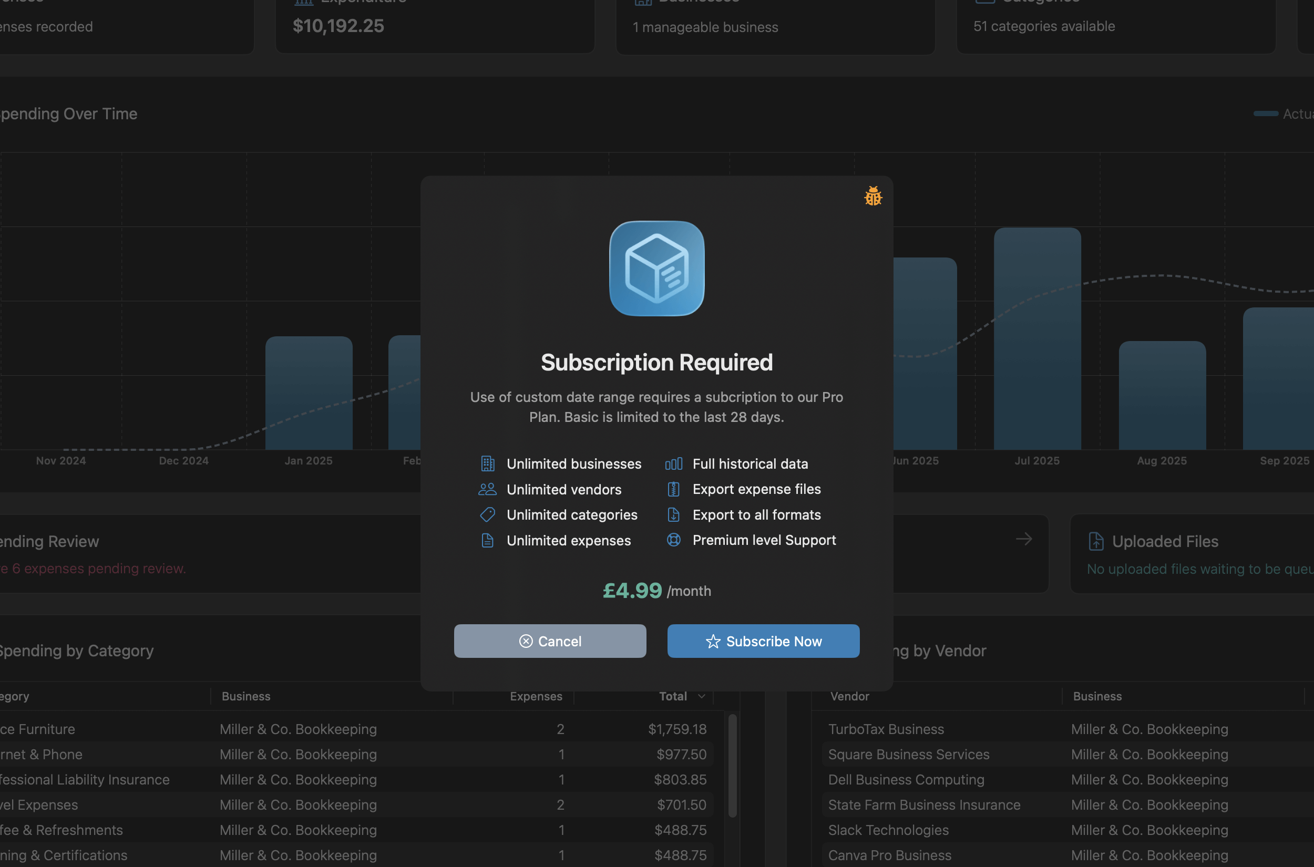The width and height of the screenshot is (1314, 867).
Task: Click the app cube logo icon
Action: coord(656,269)
